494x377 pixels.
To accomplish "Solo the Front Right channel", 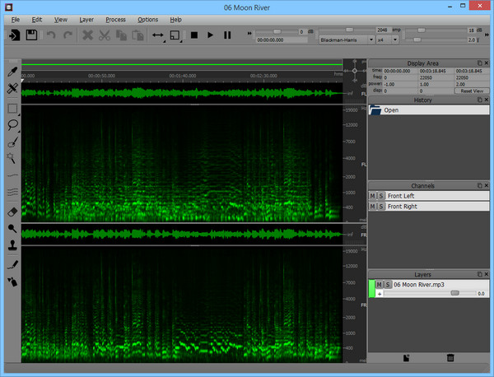I will tap(380, 207).
